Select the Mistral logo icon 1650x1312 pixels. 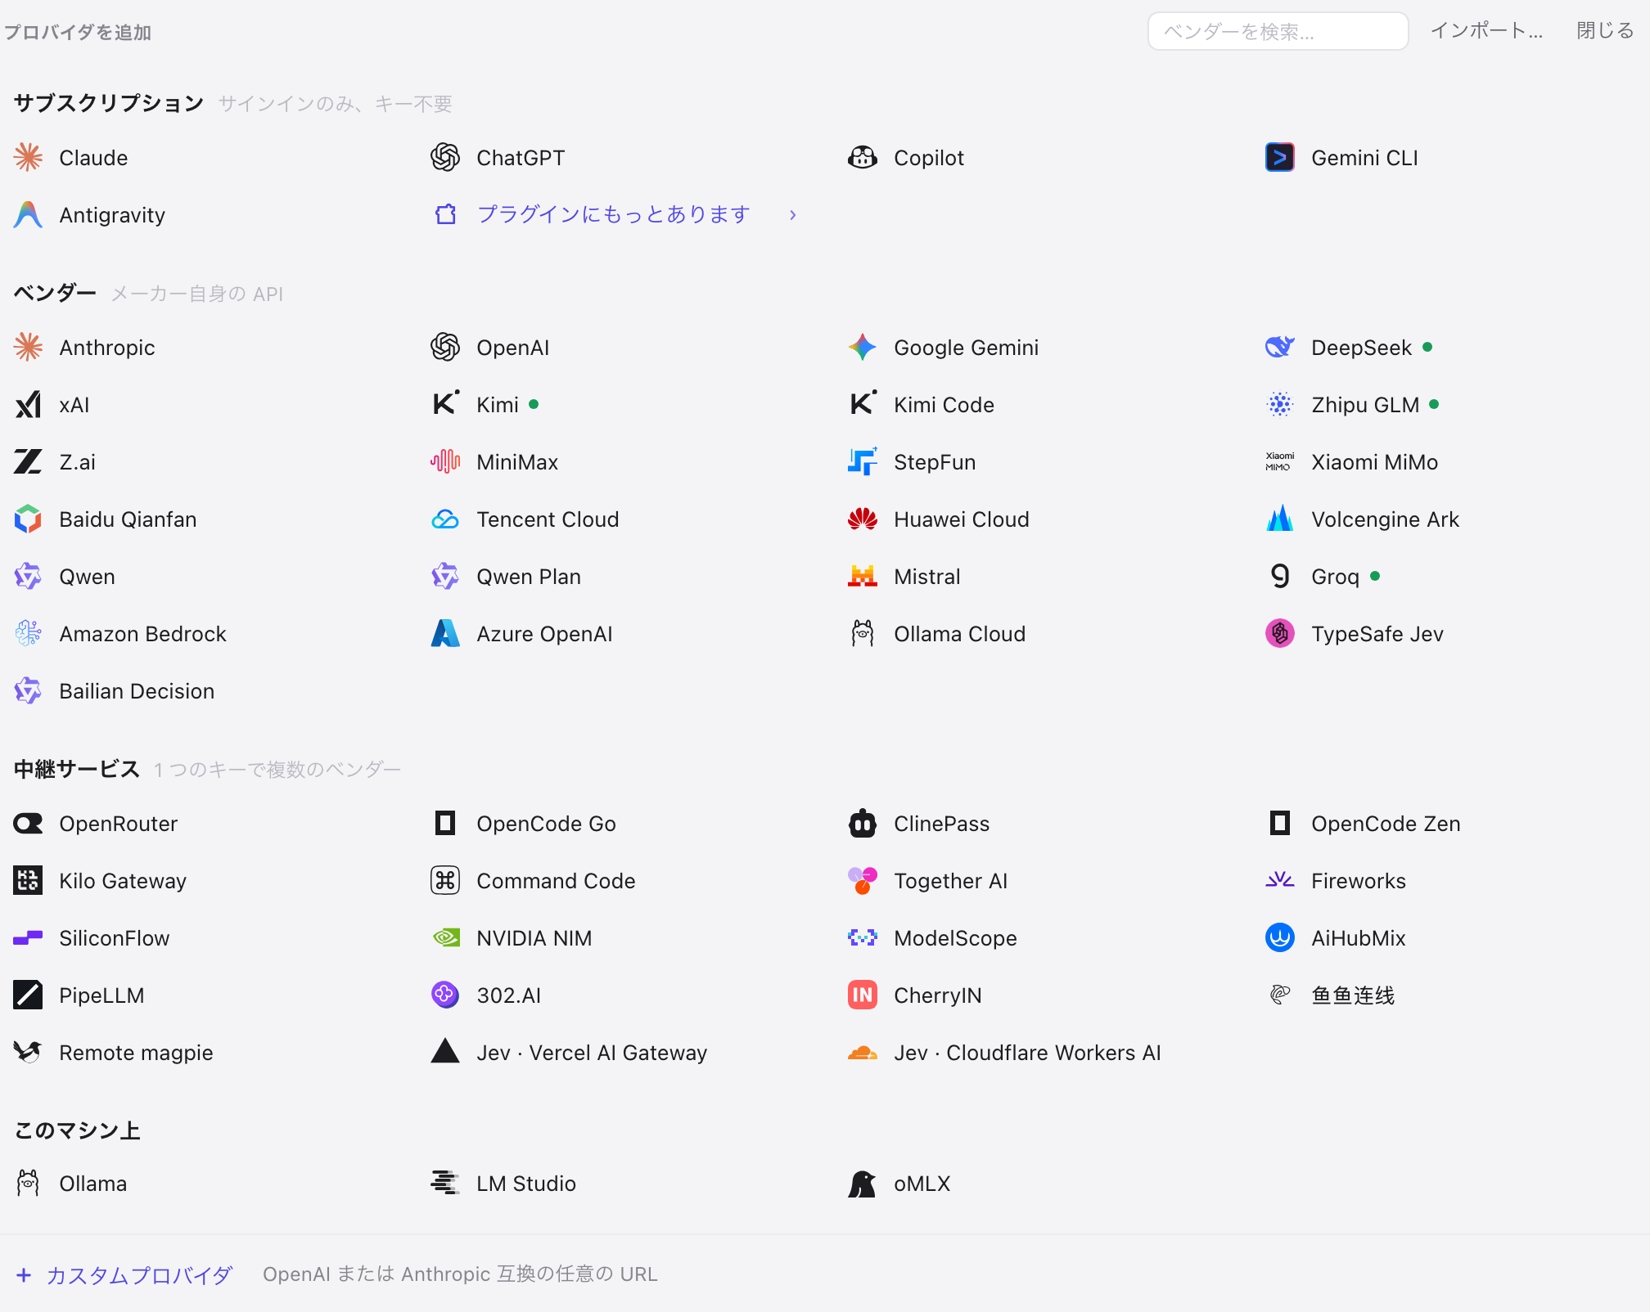[x=863, y=576]
